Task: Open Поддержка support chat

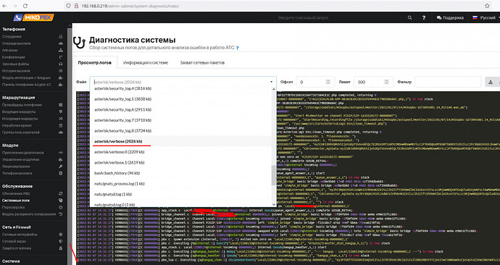Action: pos(450,18)
